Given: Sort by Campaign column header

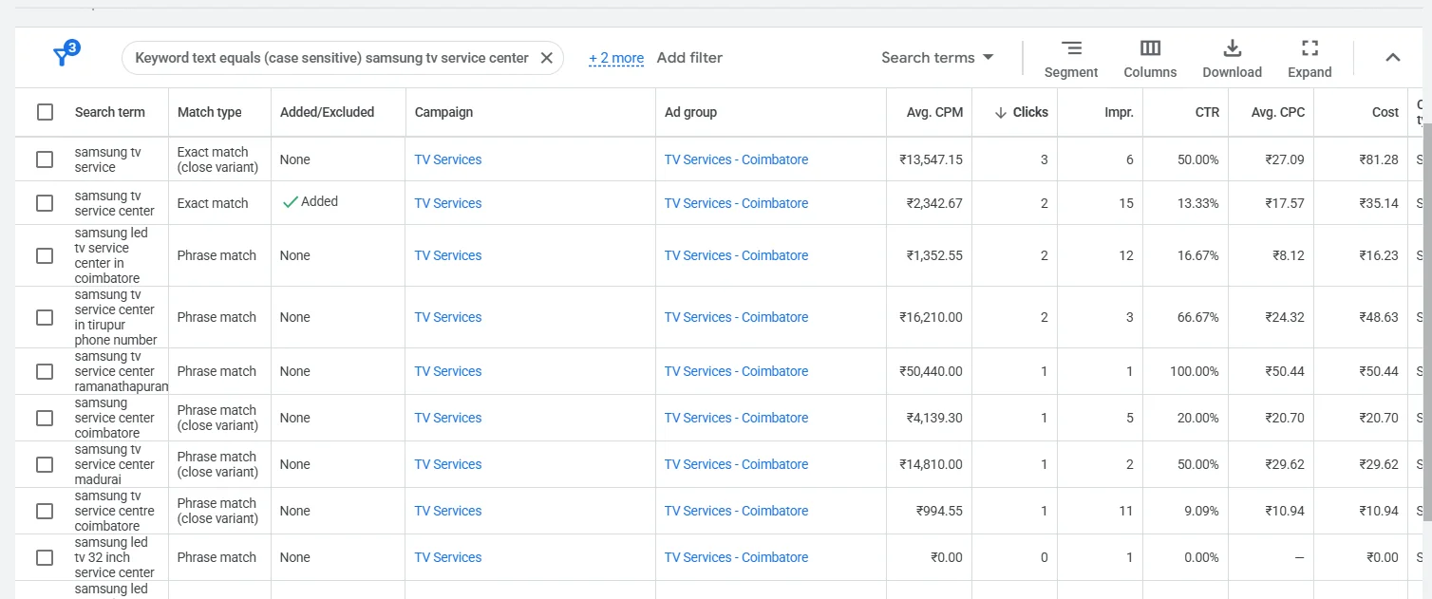Looking at the screenshot, I should point(443,112).
